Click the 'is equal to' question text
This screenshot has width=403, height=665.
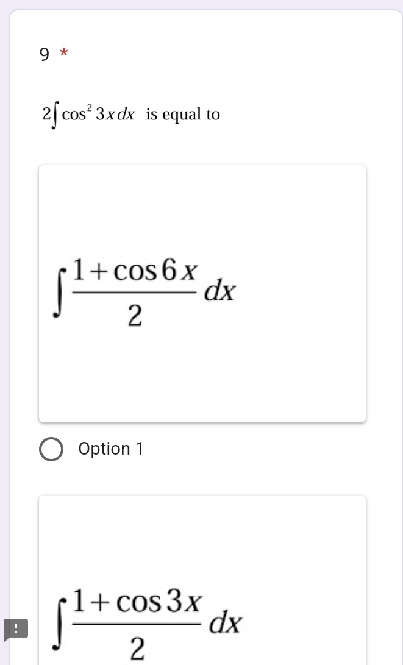pyautogui.click(x=182, y=114)
